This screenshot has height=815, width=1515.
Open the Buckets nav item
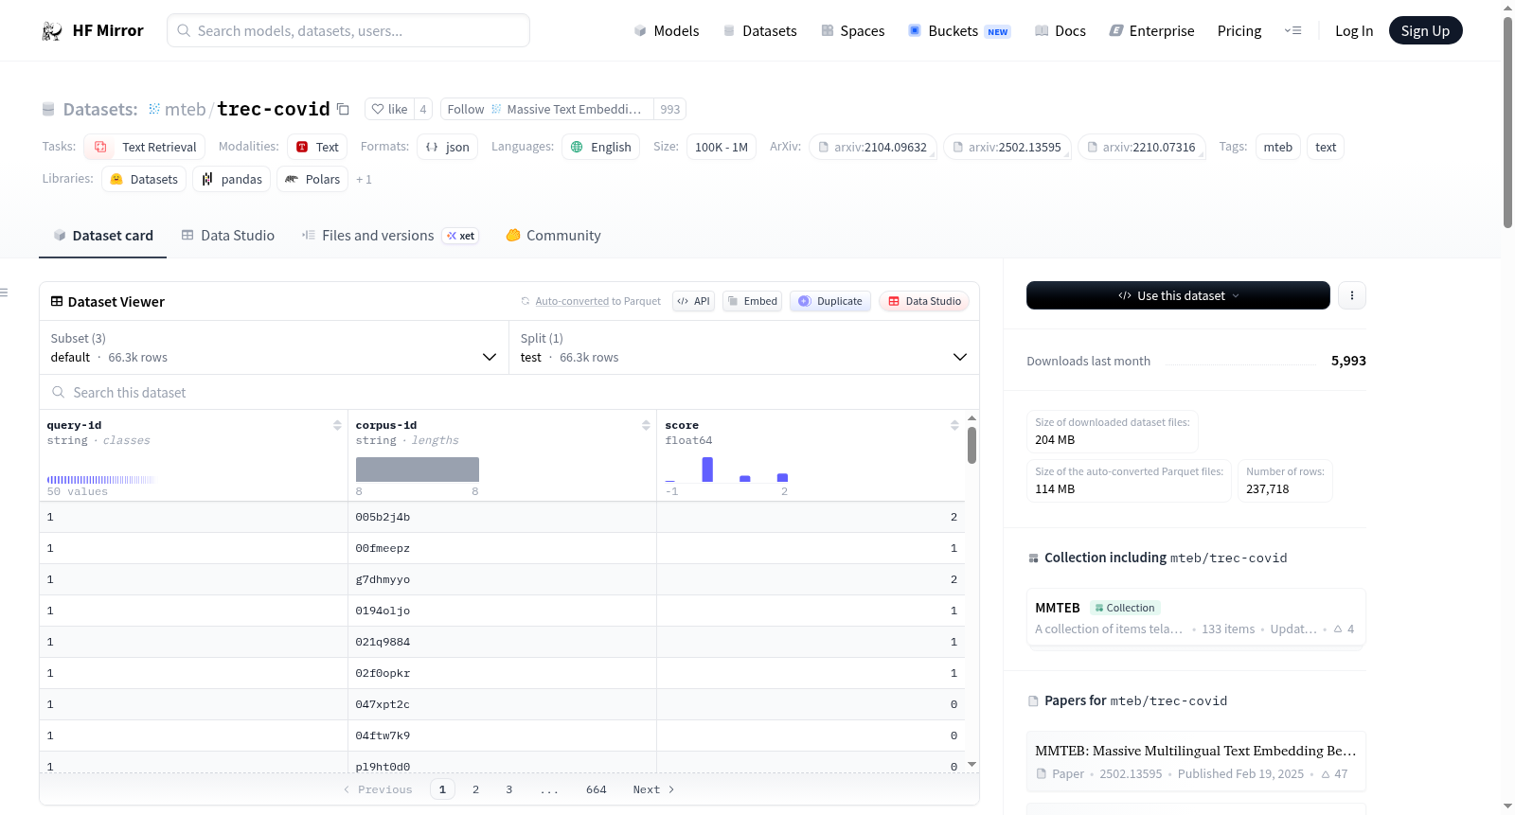click(959, 31)
